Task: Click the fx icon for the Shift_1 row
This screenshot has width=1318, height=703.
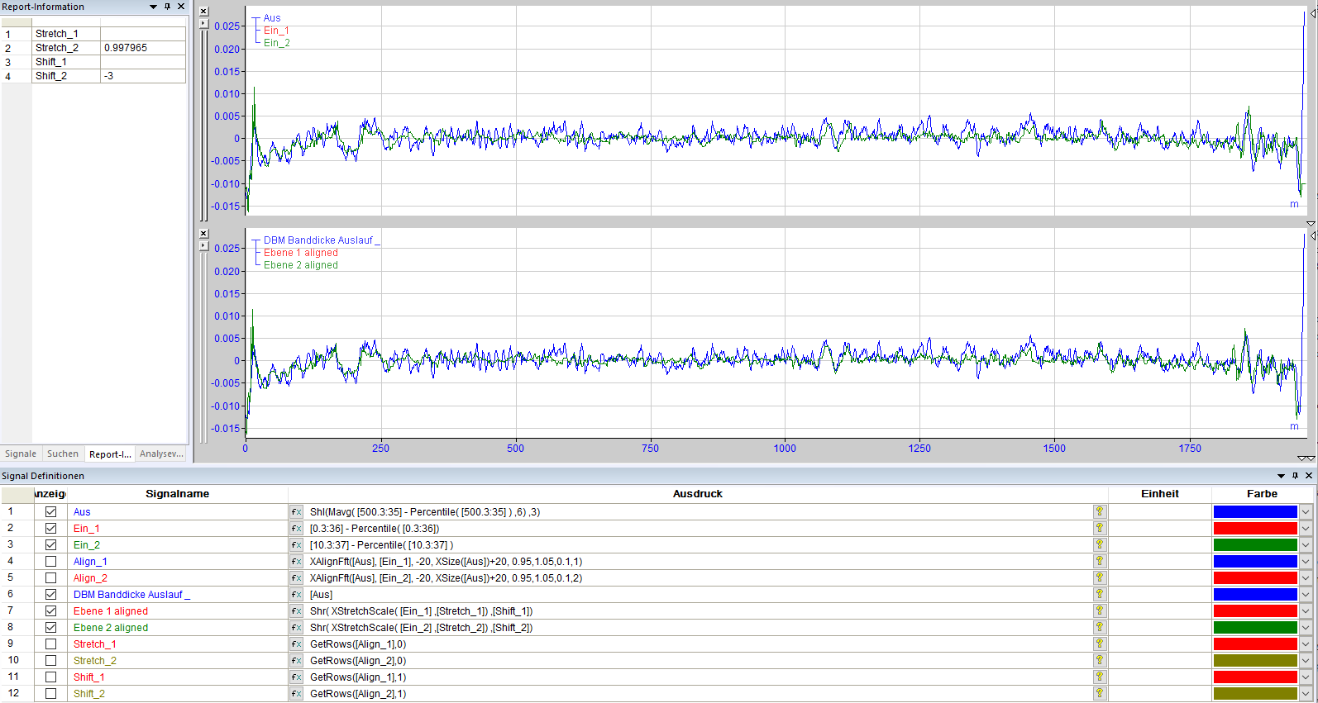Action: (x=296, y=677)
